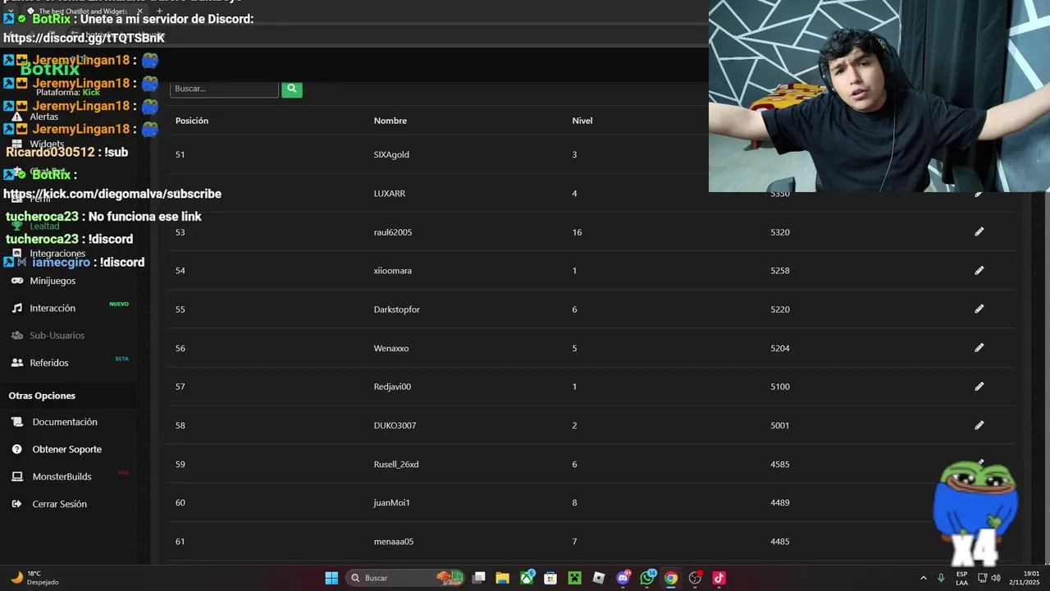Switch to Google Chrome in the taskbar
Screen dimensions: 1050x591
click(671, 578)
